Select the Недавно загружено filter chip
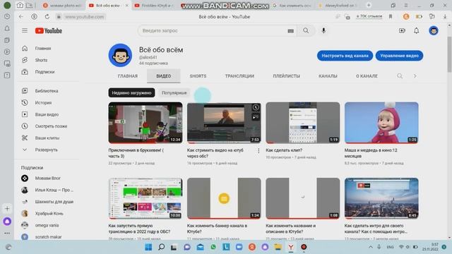452x254 pixels. (x=131, y=92)
